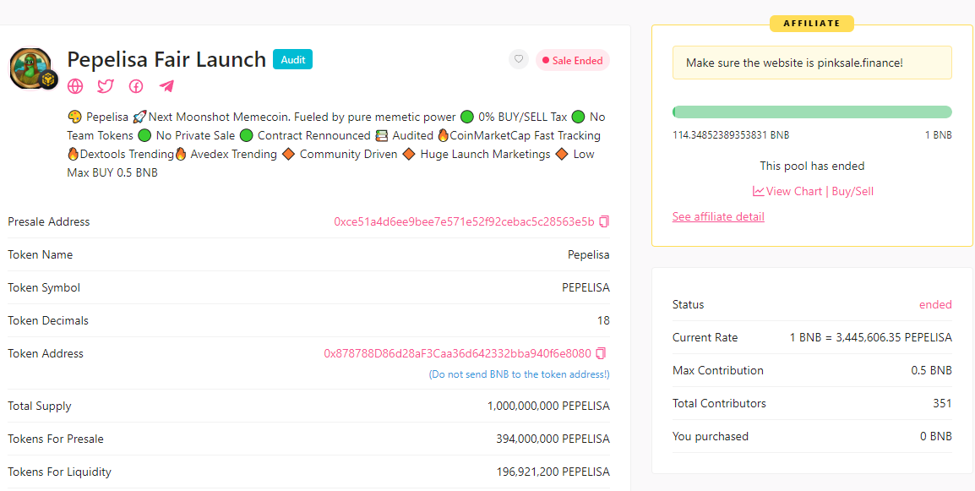This screenshot has width=975, height=491.
Task: Click 'This pool has ended' message
Action: point(812,166)
